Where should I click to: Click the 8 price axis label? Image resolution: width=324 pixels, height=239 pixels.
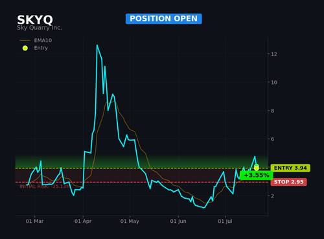pos(273,111)
